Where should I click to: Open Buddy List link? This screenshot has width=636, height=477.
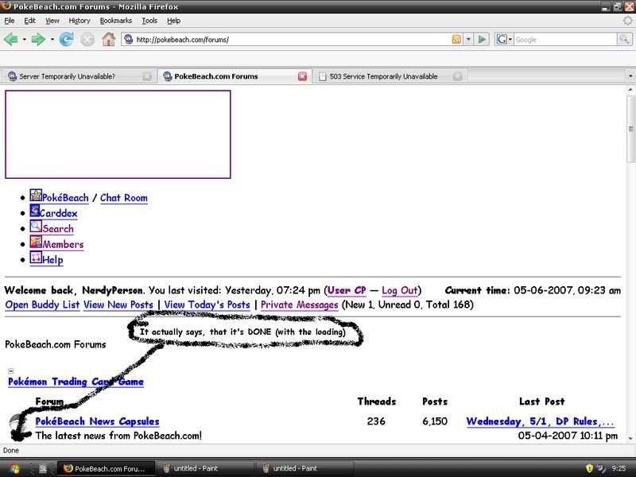point(42,305)
